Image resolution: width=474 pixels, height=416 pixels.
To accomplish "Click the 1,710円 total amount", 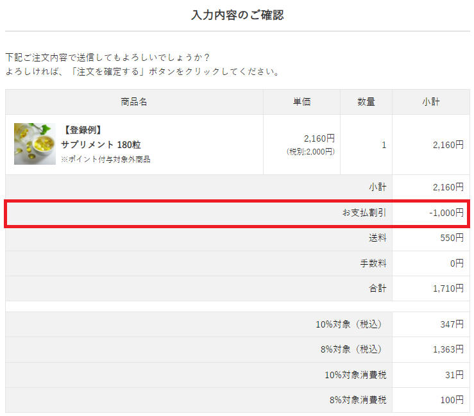I will point(448,288).
